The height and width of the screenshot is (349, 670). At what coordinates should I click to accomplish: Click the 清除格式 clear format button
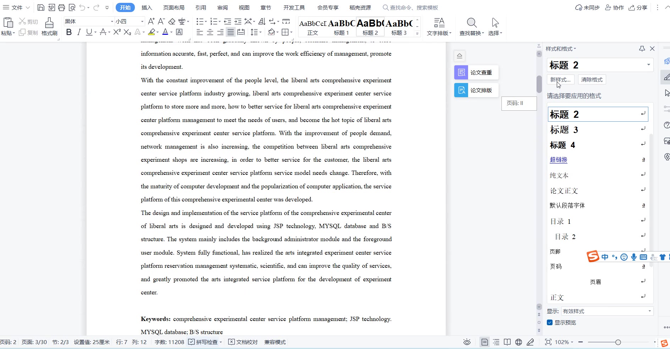coord(592,79)
